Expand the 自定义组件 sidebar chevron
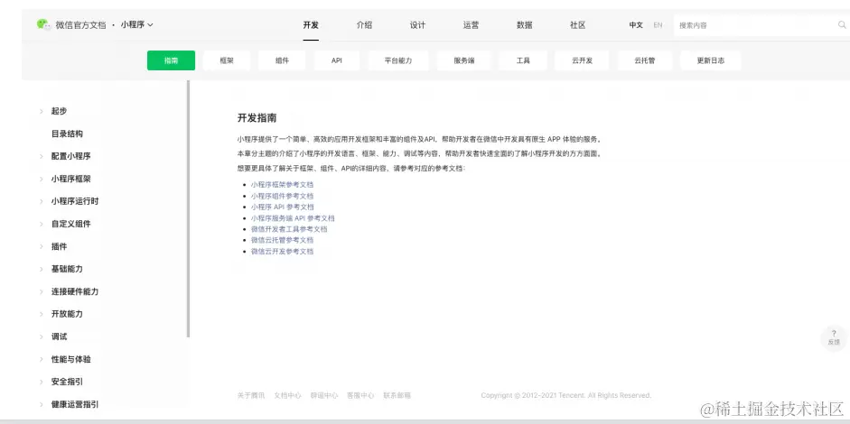 (x=42, y=224)
